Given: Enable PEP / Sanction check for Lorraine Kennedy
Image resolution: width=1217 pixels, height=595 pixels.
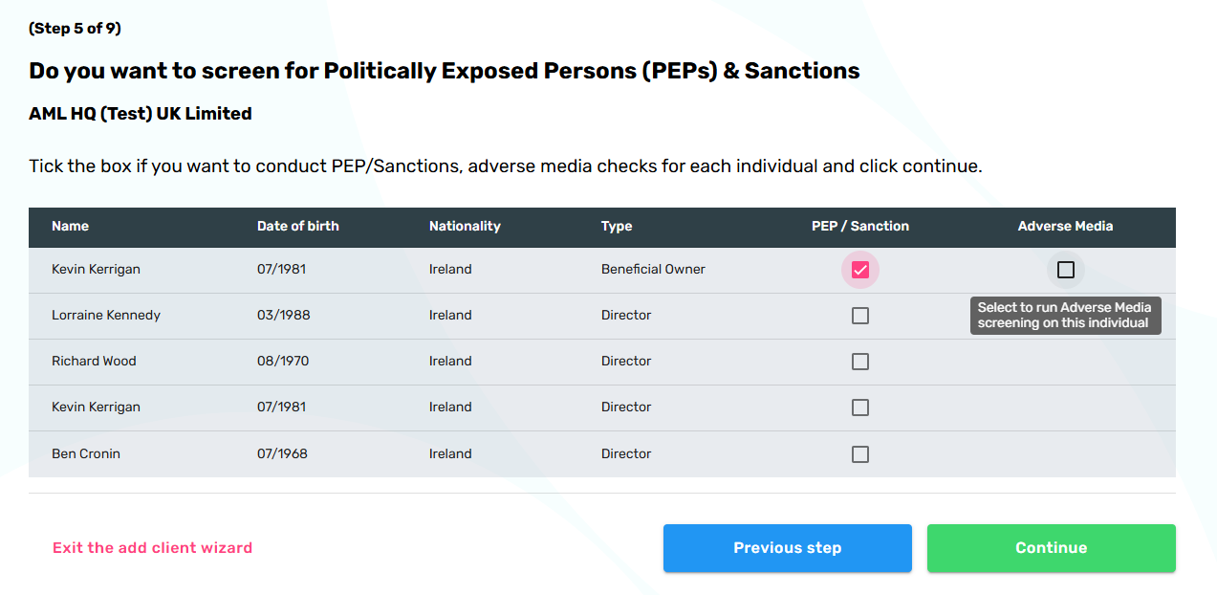Looking at the screenshot, I should (860, 316).
